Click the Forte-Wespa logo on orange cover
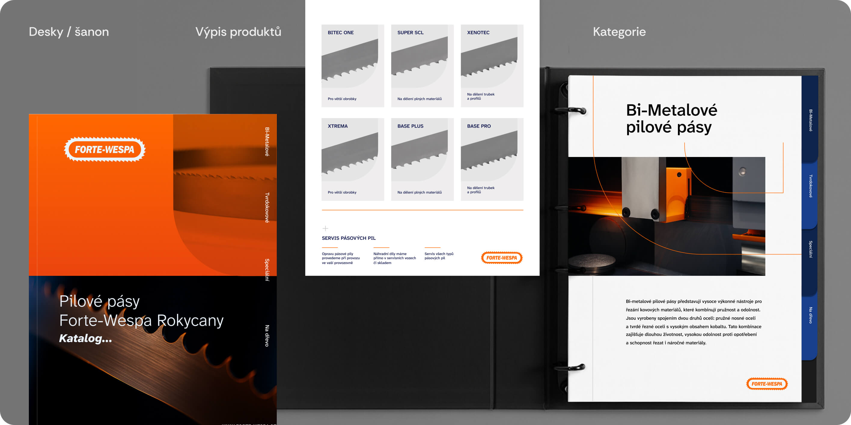851x425 pixels. pos(104,149)
